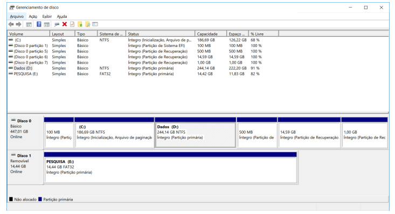Open the Ação menu
Image resolution: width=395 pixels, height=214 pixels.
tap(33, 16)
